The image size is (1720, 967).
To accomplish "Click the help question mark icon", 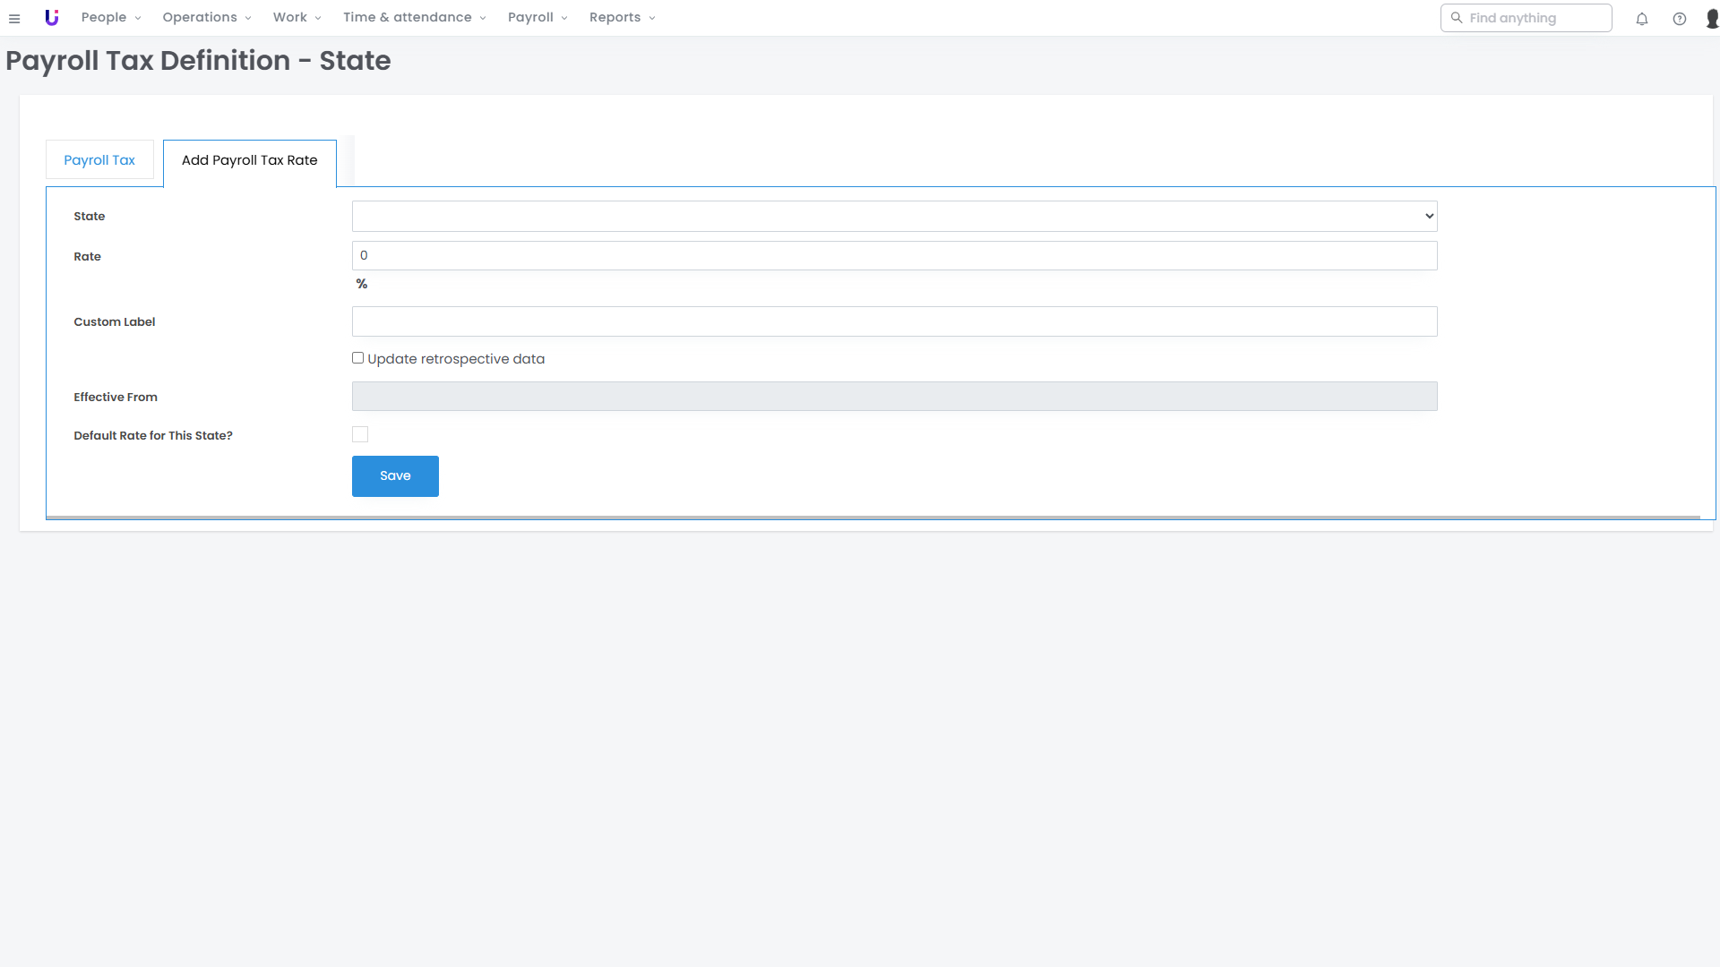I will [1680, 18].
